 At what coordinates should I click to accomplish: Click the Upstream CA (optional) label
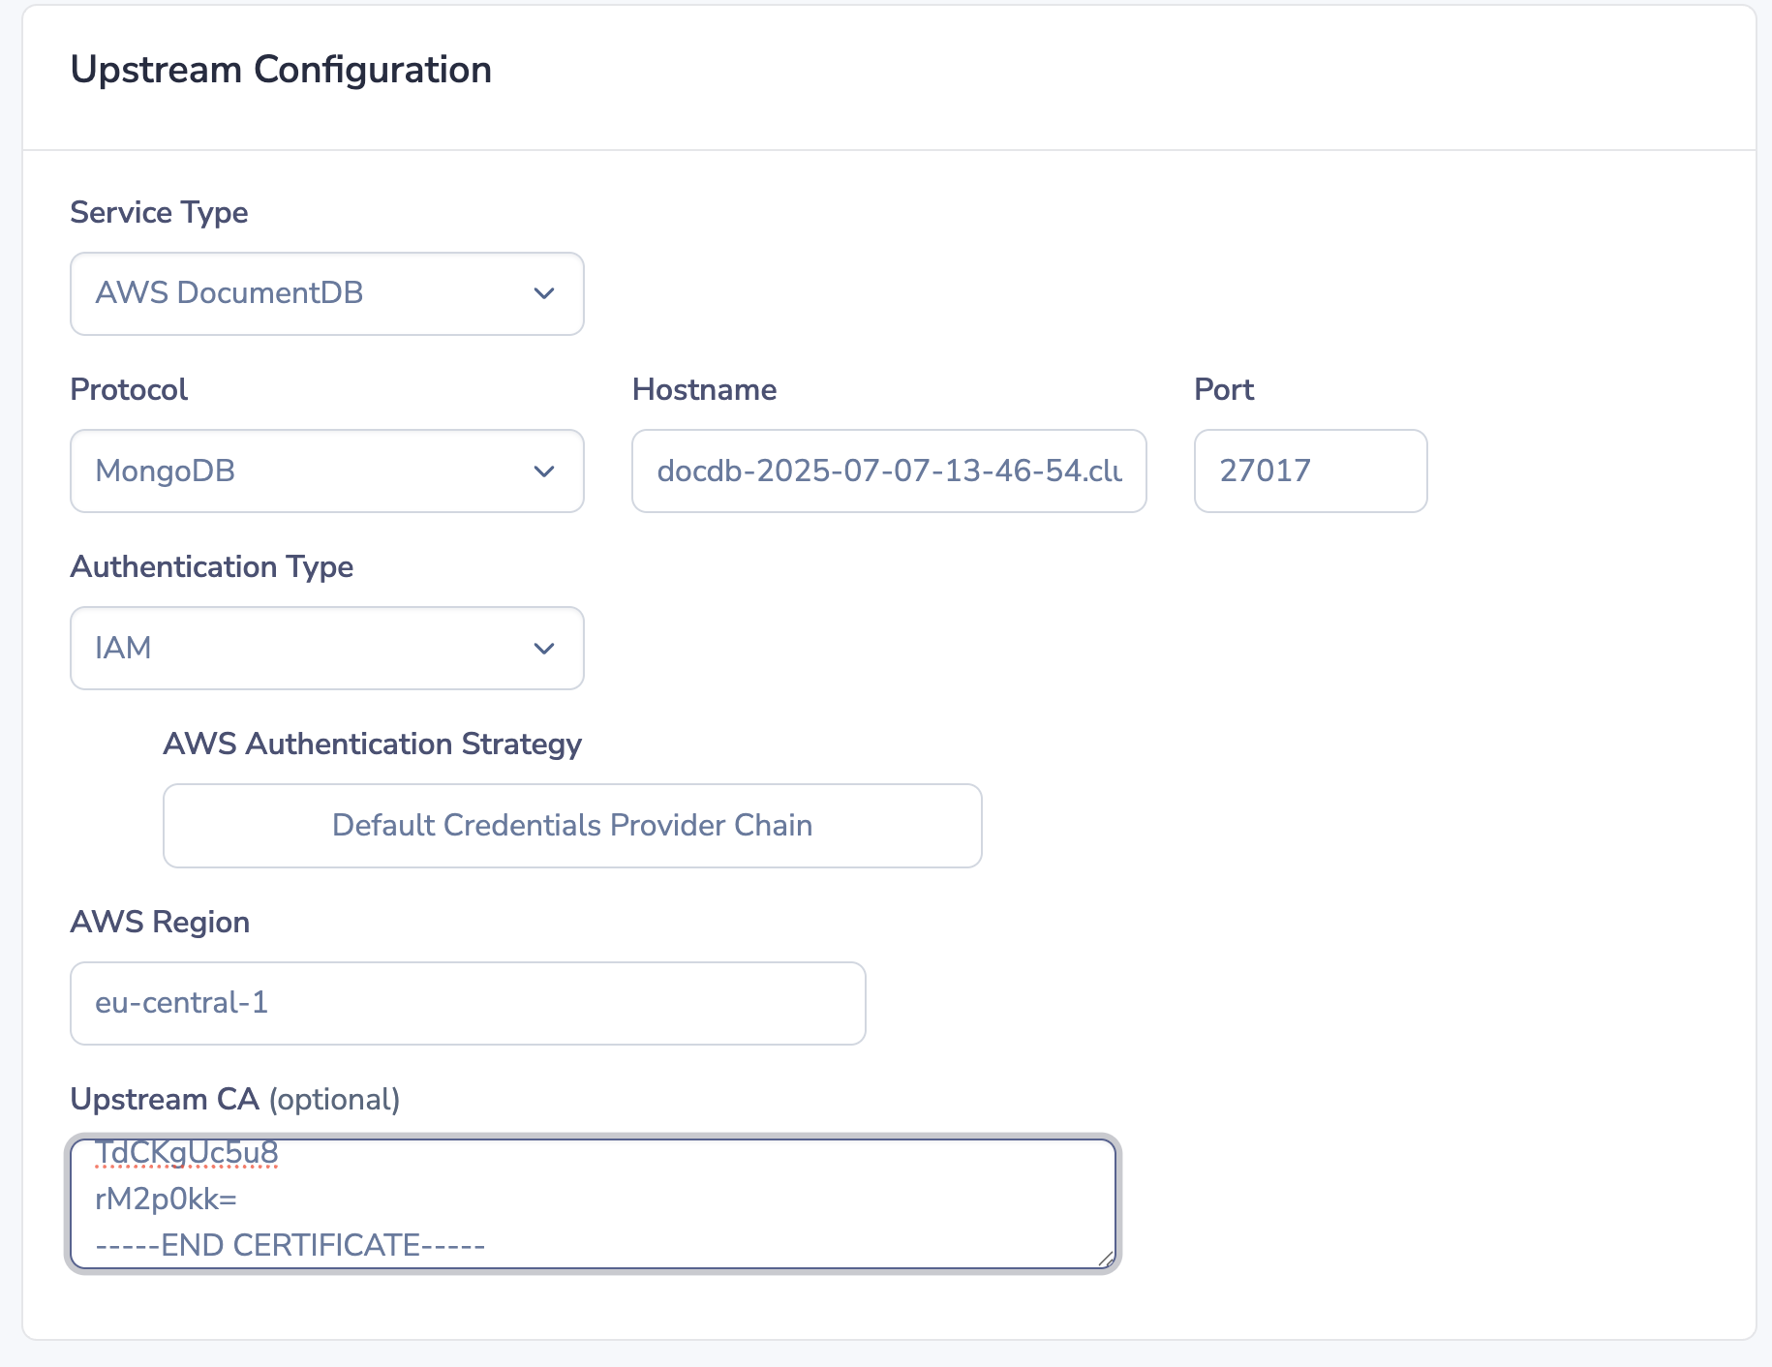click(235, 1099)
